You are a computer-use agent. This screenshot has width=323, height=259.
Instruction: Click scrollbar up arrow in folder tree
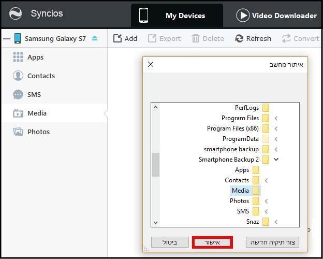pyautogui.click(x=155, y=107)
